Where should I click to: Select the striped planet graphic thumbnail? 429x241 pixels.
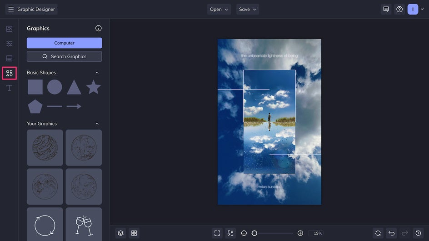tap(45, 148)
